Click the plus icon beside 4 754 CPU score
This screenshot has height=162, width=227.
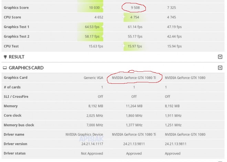coord(125,17)
